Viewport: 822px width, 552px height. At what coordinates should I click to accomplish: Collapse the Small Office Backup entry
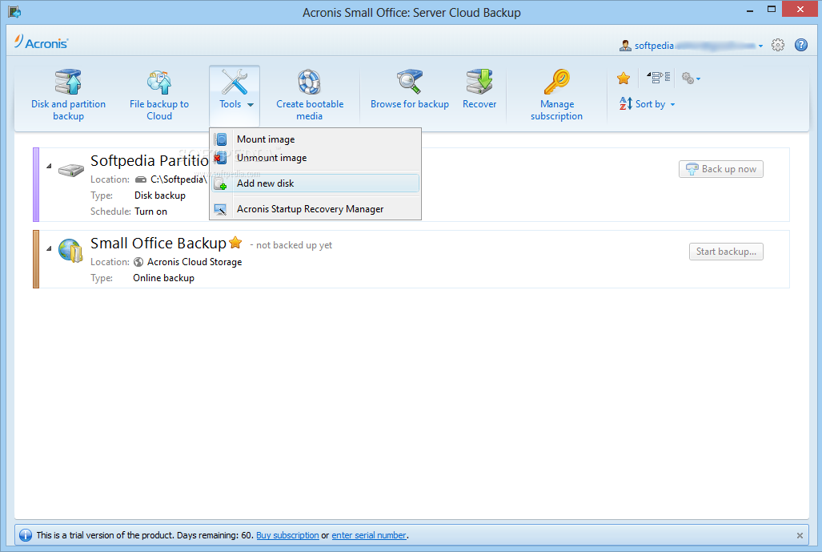click(49, 248)
